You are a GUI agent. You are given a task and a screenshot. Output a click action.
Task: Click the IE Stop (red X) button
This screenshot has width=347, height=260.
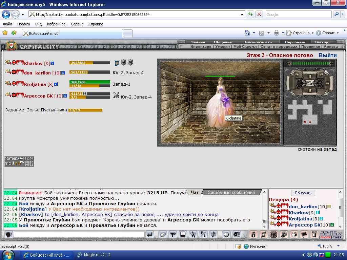point(259,14)
